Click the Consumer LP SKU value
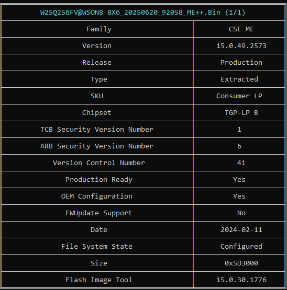The image size is (287, 290). (239, 96)
